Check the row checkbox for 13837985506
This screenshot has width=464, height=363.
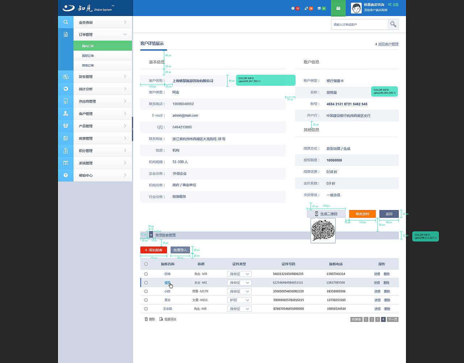pos(146,282)
